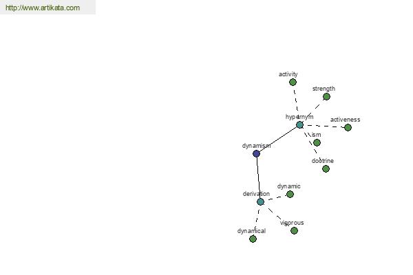
Task: Click the green dynamical node
Action: [x=253, y=239]
